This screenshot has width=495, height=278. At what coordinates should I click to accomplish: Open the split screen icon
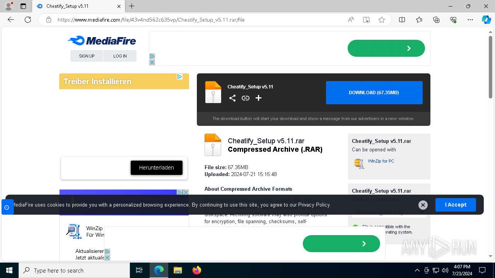(402, 20)
